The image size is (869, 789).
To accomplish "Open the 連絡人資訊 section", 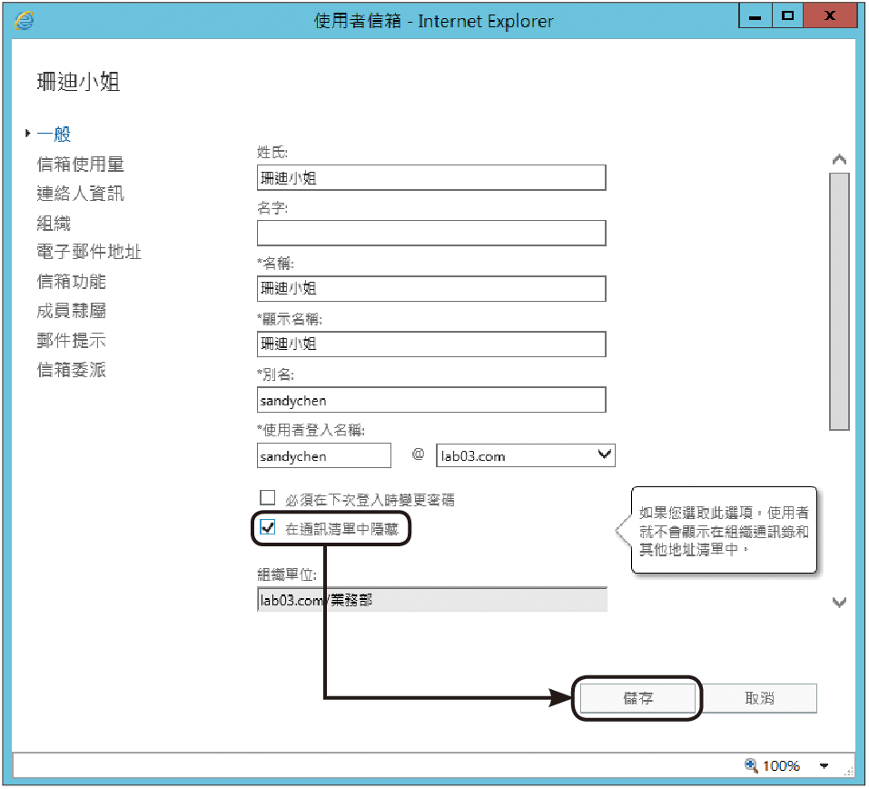I will point(80,194).
